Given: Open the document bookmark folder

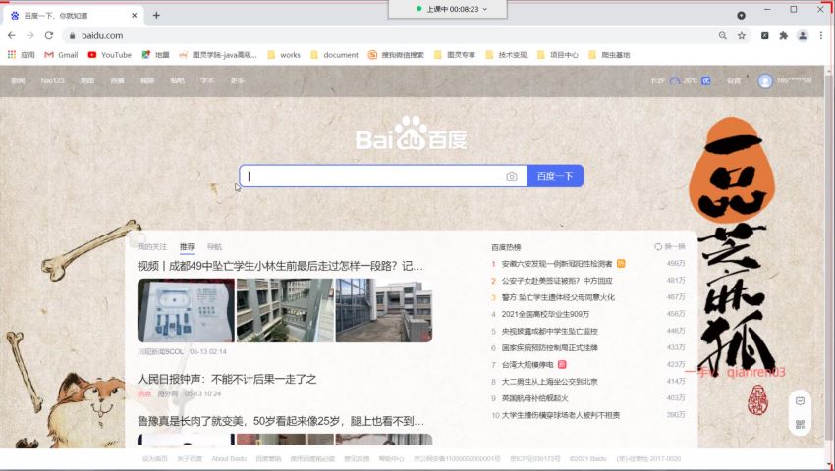Looking at the screenshot, I should (334, 55).
